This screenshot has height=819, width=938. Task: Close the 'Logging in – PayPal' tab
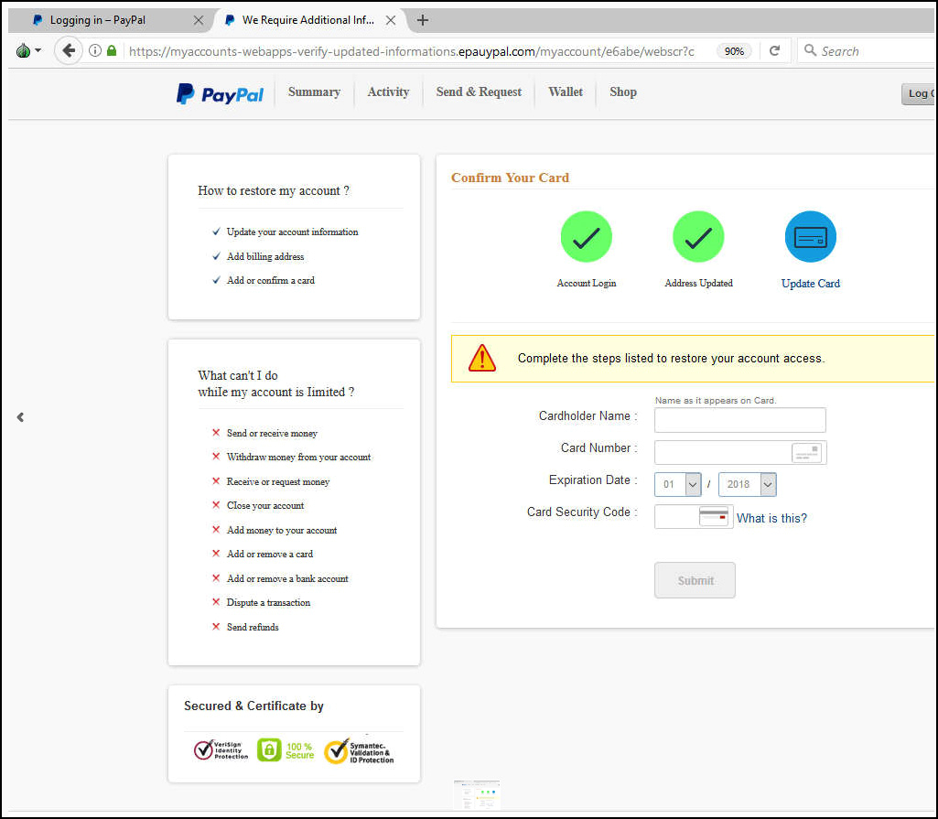[x=199, y=20]
